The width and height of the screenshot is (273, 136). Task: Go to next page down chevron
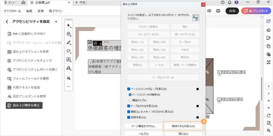[269, 108]
